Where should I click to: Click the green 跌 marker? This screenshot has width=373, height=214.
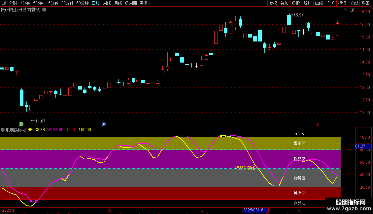click(21, 124)
